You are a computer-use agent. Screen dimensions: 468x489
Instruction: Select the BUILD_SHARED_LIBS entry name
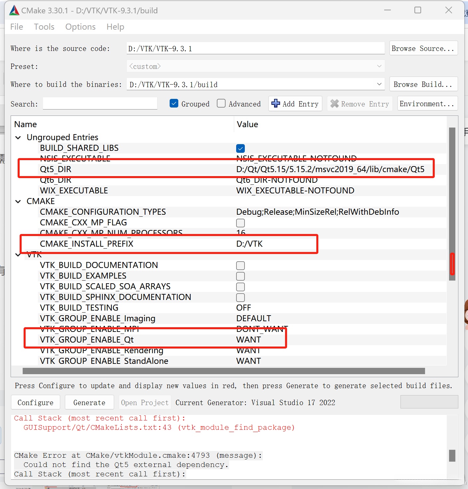click(x=79, y=148)
